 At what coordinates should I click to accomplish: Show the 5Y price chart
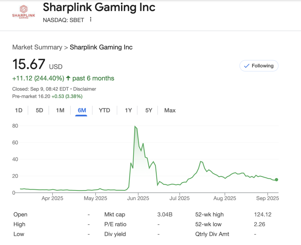(x=149, y=110)
